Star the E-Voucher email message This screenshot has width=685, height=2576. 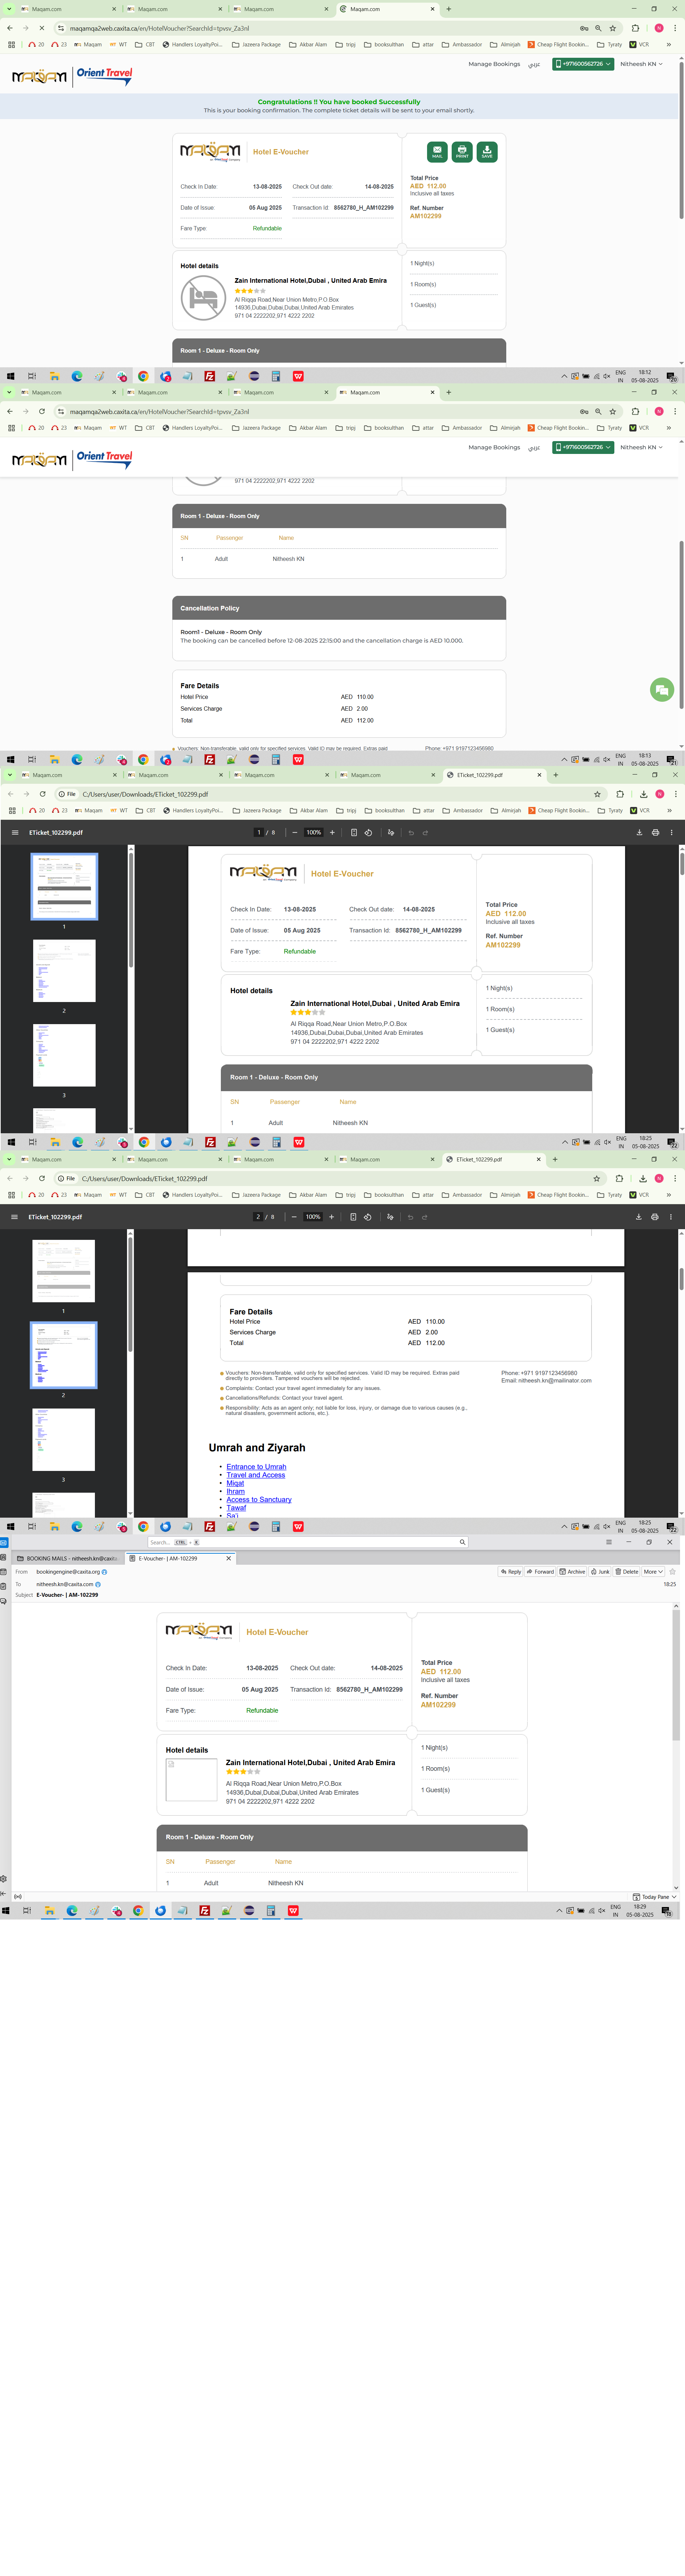[x=672, y=1571]
